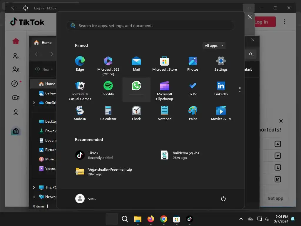Viewport: 301px width, 226px height.
Task: Open TikTok window ellipsis menu in title bar
Action: click(249, 8)
